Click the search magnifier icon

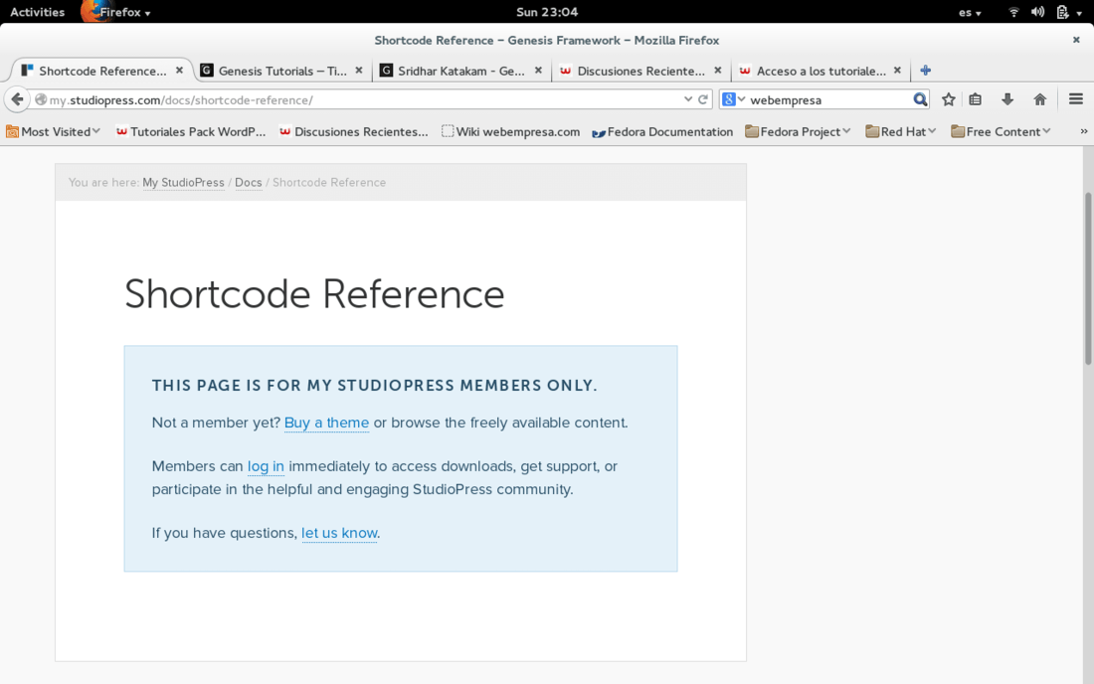tap(920, 99)
